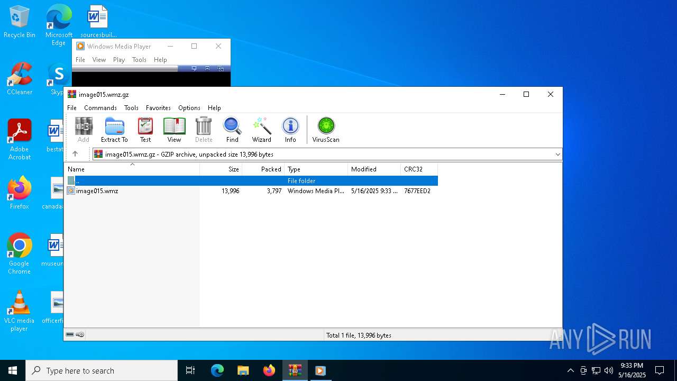This screenshot has height=381, width=677.
Task: Switch to Windows Media Player taskbar button
Action: 320,370
